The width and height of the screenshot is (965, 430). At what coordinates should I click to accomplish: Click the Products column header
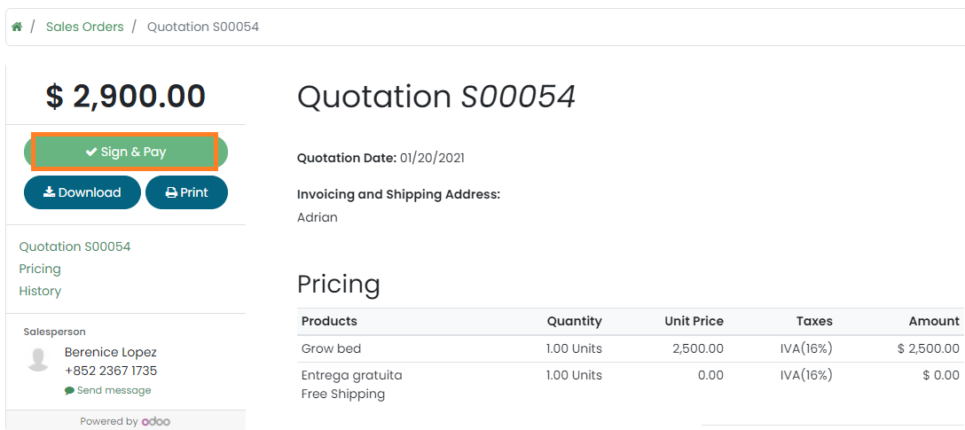pos(329,321)
